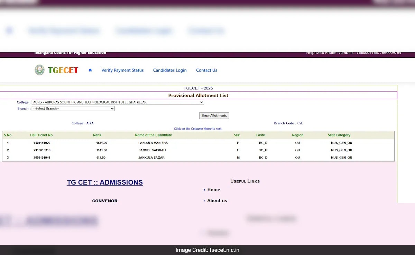Select hall ticket number 2601191044
Screen dimensions: 415x255
42,158
